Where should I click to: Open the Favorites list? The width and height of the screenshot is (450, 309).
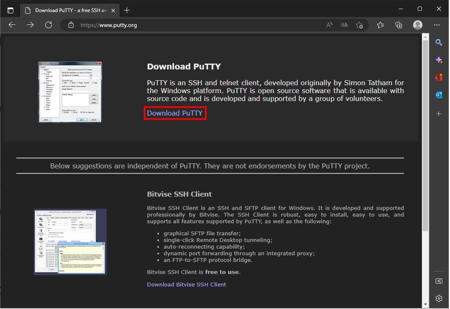[381, 25]
